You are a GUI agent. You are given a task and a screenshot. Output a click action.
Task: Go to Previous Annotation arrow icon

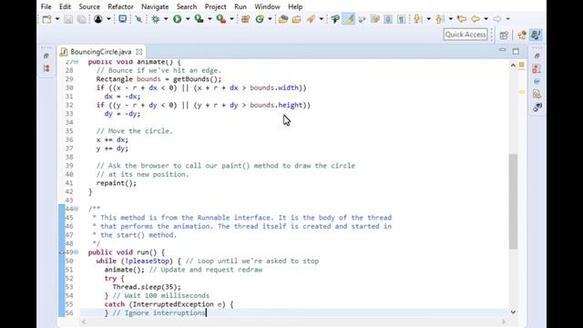point(440,18)
